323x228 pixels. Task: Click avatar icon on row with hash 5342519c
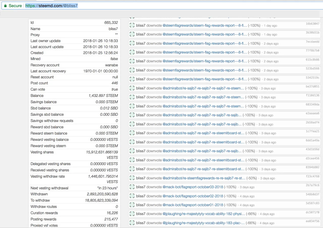click(132, 79)
